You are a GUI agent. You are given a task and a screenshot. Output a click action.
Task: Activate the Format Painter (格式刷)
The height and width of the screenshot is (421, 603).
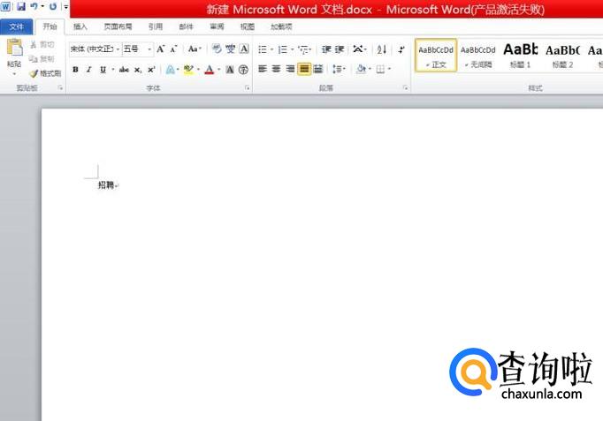45,73
